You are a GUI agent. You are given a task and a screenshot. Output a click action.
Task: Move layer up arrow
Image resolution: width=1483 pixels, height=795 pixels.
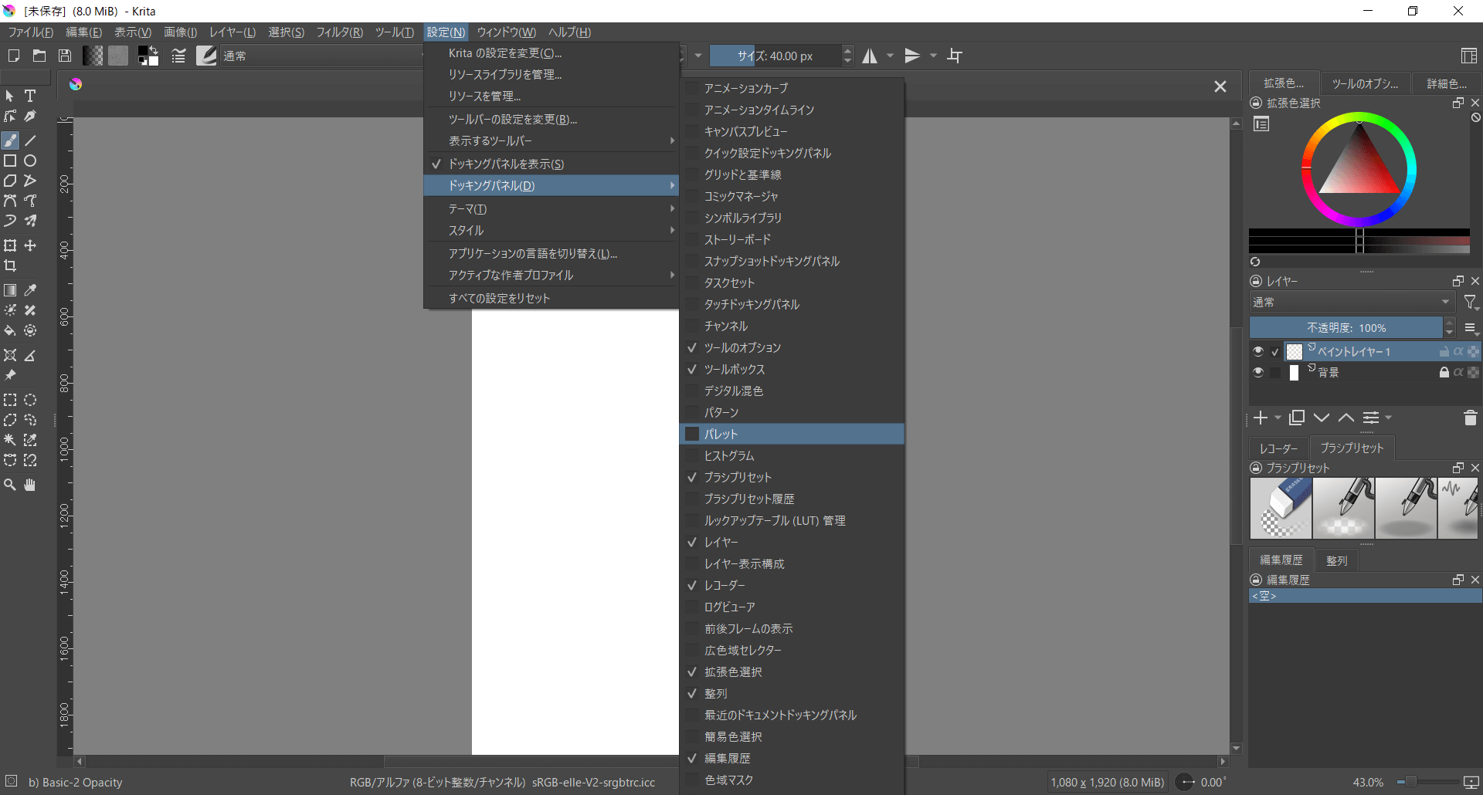pyautogui.click(x=1346, y=418)
